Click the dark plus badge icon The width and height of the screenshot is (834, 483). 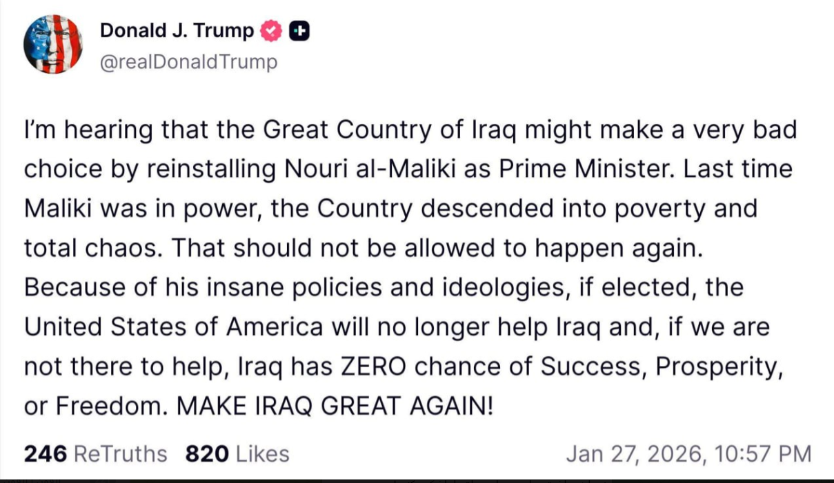pyautogui.click(x=299, y=31)
